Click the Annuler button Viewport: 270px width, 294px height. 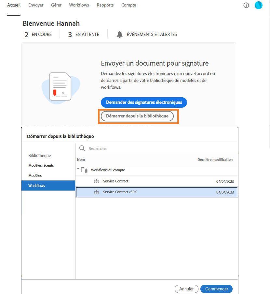point(186,289)
